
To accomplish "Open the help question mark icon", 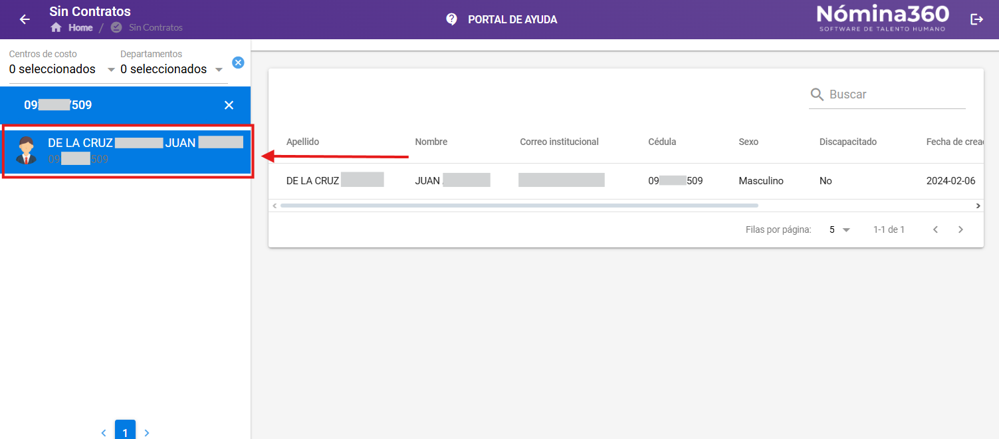I will (451, 19).
